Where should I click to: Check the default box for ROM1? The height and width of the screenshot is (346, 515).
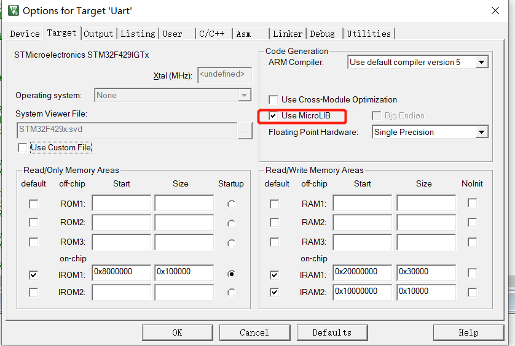coord(34,204)
